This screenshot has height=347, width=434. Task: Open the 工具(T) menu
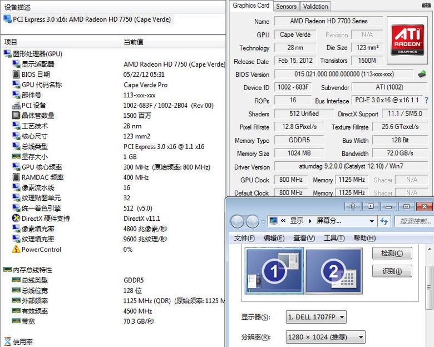pos(334,238)
